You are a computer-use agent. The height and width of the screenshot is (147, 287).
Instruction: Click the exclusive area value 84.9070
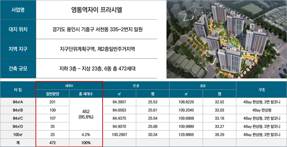point(119,127)
